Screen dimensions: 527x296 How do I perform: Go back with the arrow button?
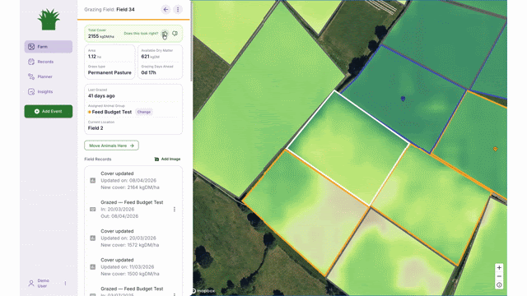[x=166, y=9]
